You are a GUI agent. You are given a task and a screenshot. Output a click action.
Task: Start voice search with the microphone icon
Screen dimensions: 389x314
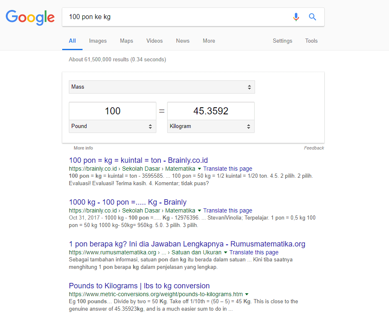[x=296, y=17]
